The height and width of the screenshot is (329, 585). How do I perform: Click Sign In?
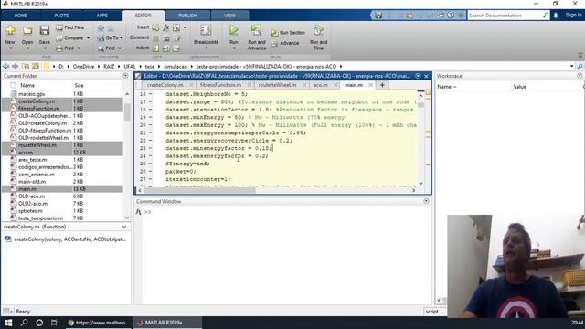tap(573, 16)
